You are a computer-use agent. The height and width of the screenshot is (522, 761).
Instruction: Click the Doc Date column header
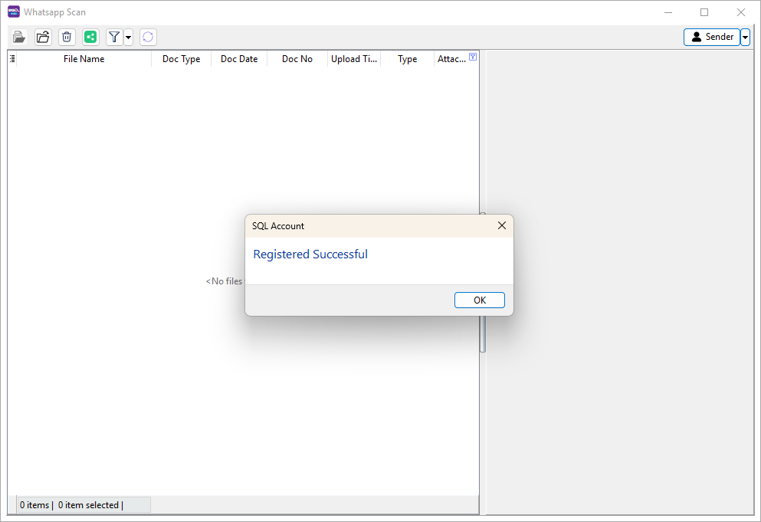[239, 59]
